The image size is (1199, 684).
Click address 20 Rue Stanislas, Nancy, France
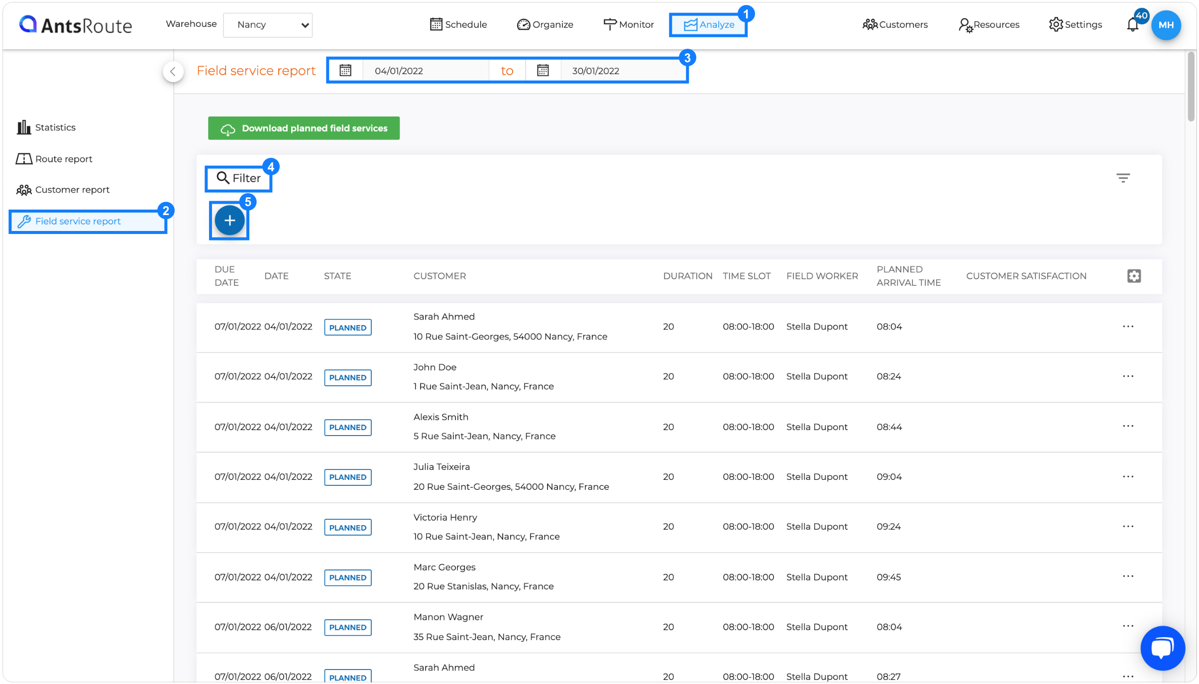coord(483,586)
